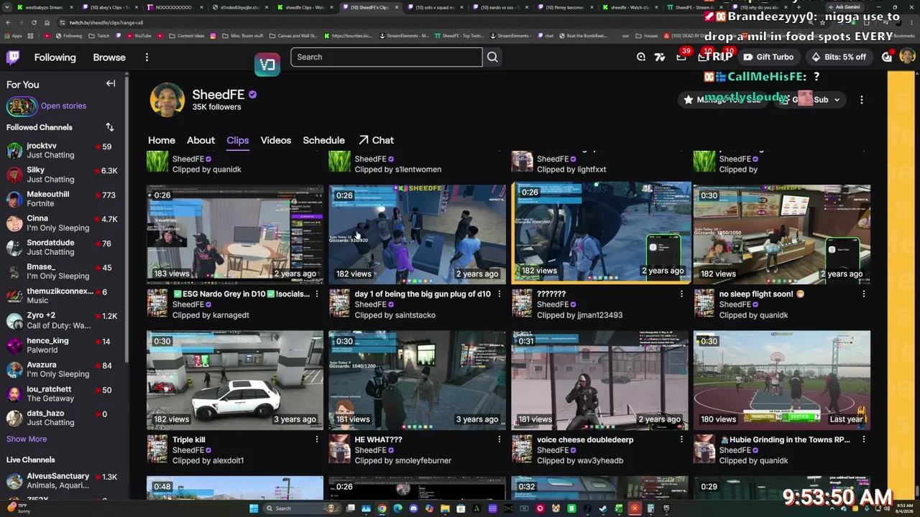The width and height of the screenshot is (920, 517).
Task: Click the Windows taskbar search box
Action: pos(301,508)
